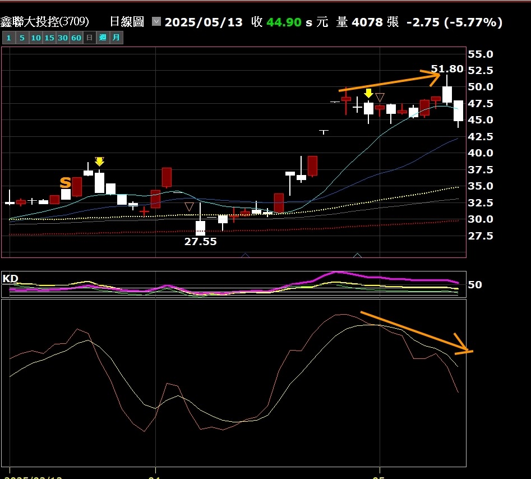
Task: Click the inverted triangle marker near 51.80 high
Action: point(380,97)
